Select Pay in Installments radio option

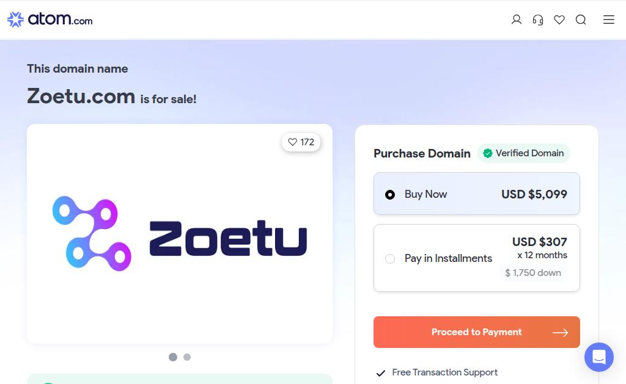(390, 259)
